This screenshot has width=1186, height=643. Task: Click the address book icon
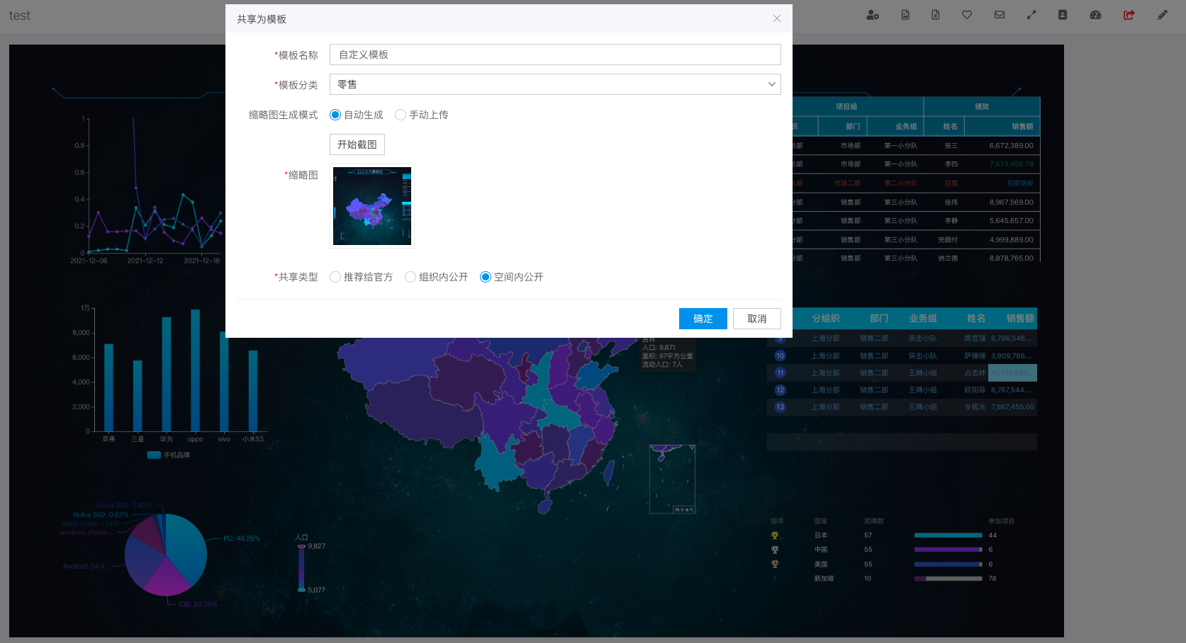pyautogui.click(x=1063, y=15)
